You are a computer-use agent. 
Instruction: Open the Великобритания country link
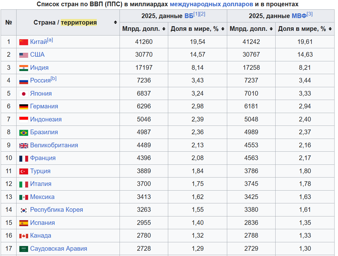coord(54,145)
